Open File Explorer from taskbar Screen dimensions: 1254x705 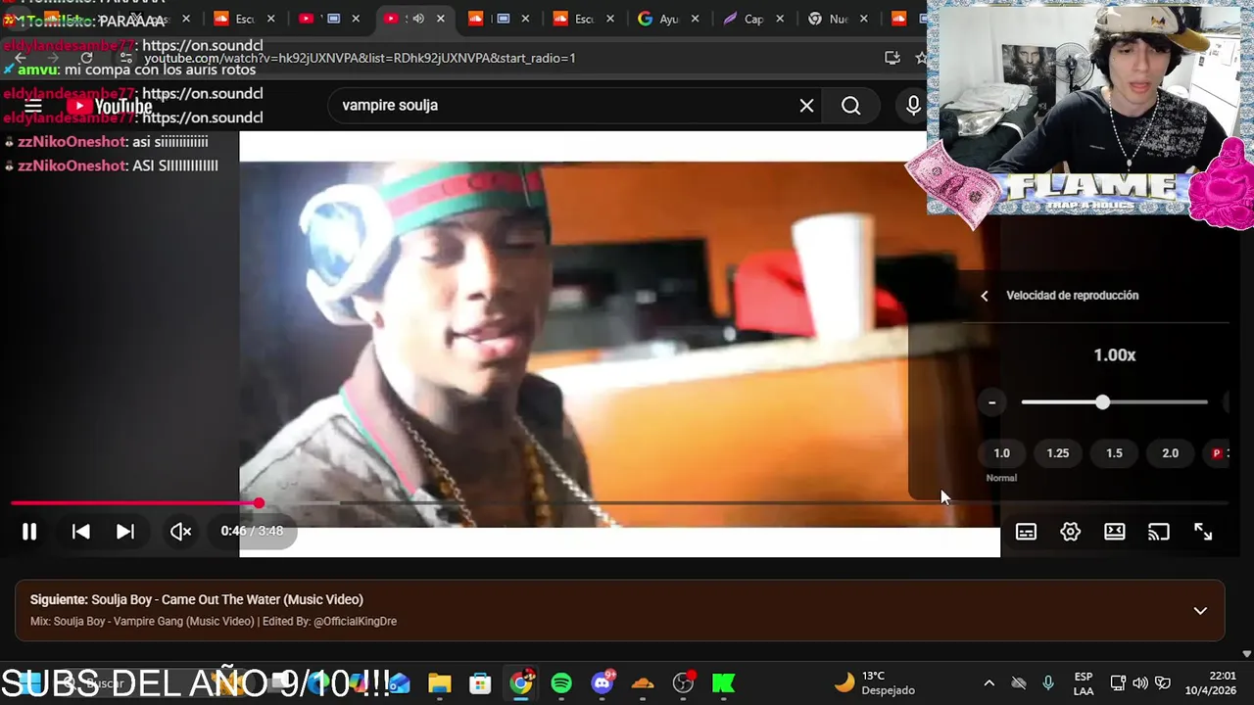[x=439, y=683]
